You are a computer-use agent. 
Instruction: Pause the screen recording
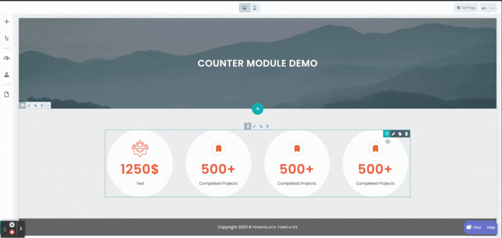(x=12, y=225)
